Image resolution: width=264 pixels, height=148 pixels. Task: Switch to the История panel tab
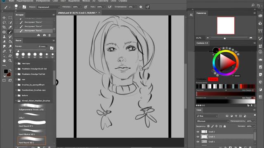(x=19, y=15)
